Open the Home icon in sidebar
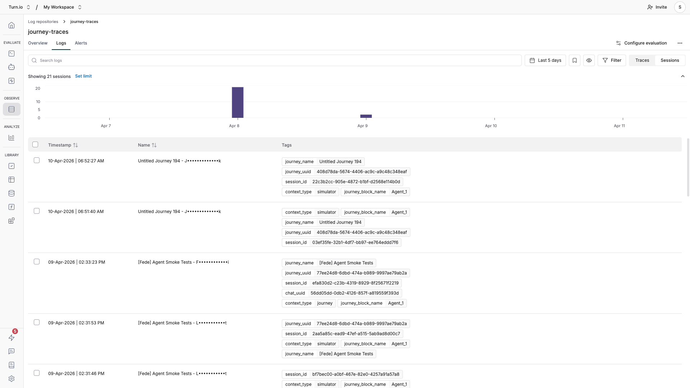 tap(11, 25)
